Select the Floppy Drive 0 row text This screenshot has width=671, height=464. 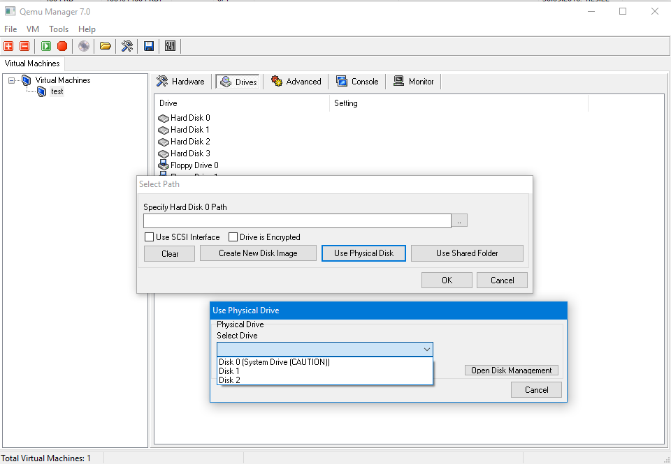pyautogui.click(x=194, y=165)
